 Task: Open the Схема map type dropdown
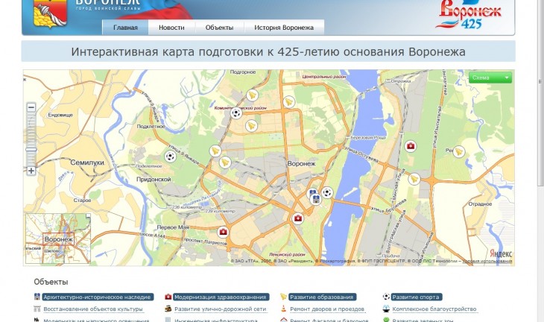pos(491,78)
